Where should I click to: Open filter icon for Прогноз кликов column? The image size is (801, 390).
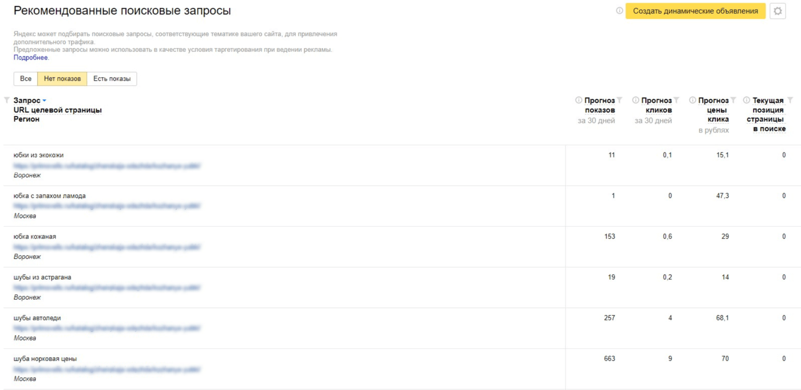676,100
